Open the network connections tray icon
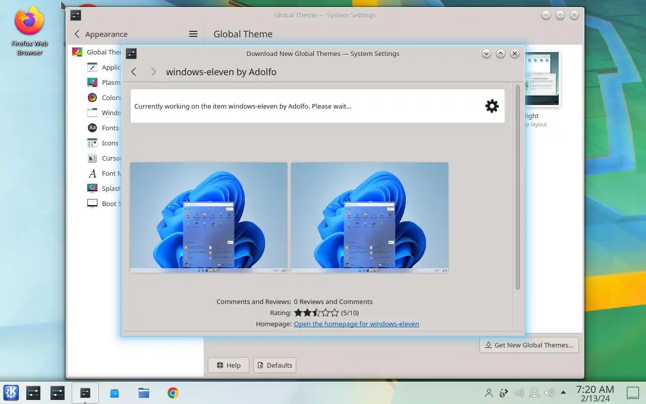This screenshot has width=646, height=404. (x=534, y=393)
